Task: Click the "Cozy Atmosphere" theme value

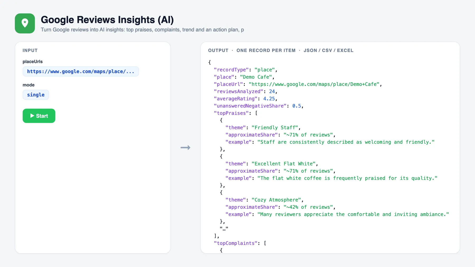Action: tap(276, 200)
